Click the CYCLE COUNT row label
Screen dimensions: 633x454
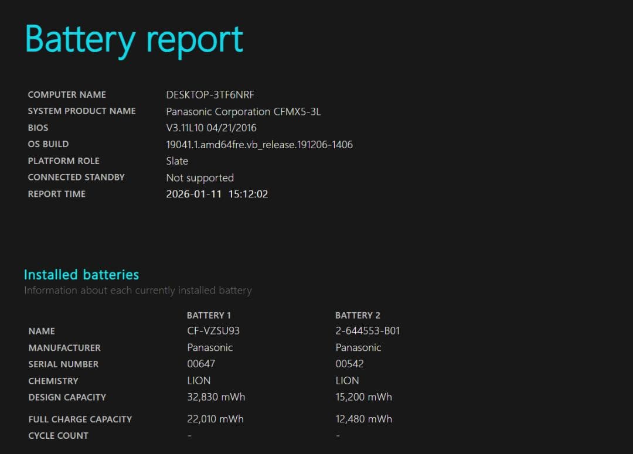tap(58, 436)
